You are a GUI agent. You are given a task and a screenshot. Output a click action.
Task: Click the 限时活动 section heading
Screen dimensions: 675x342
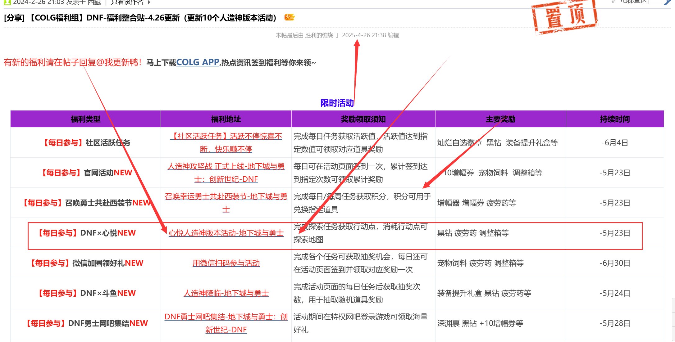coord(337,103)
